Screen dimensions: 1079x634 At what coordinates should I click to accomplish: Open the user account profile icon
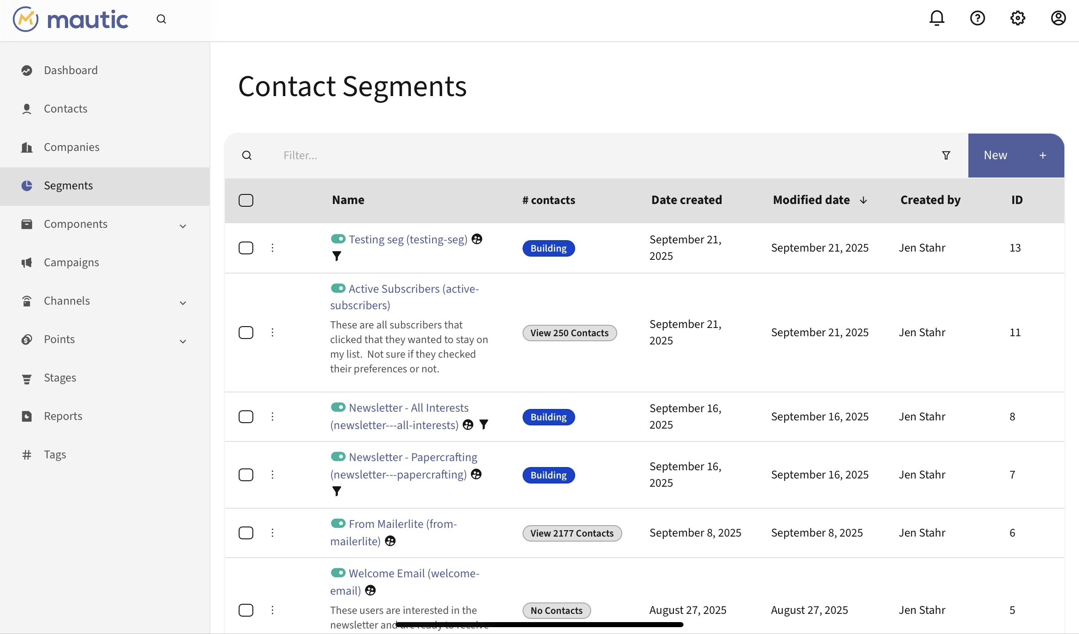(x=1058, y=18)
